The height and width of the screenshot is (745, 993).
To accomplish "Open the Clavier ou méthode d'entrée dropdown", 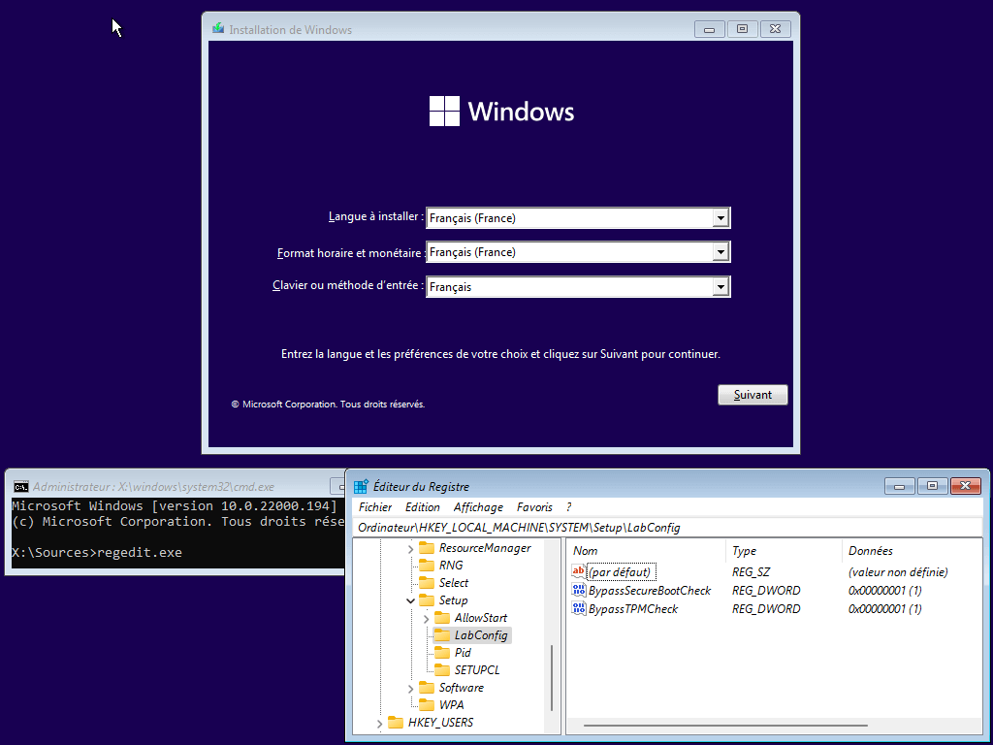I will [721, 286].
